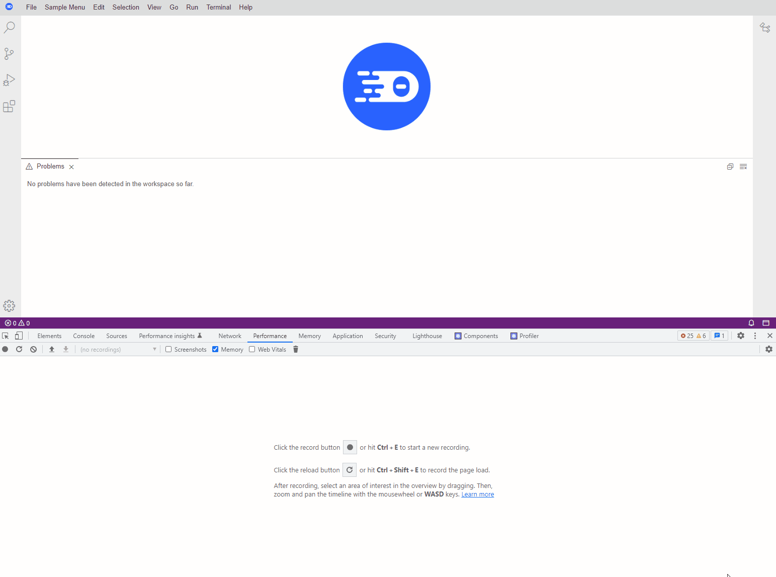Viewport: 776px width, 577px height.
Task: Close the Problems panel
Action: (71, 166)
